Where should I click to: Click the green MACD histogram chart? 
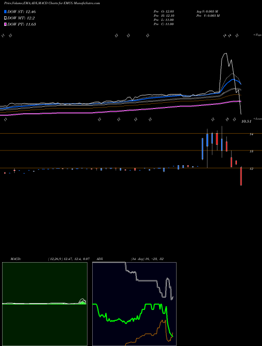pos(45,304)
